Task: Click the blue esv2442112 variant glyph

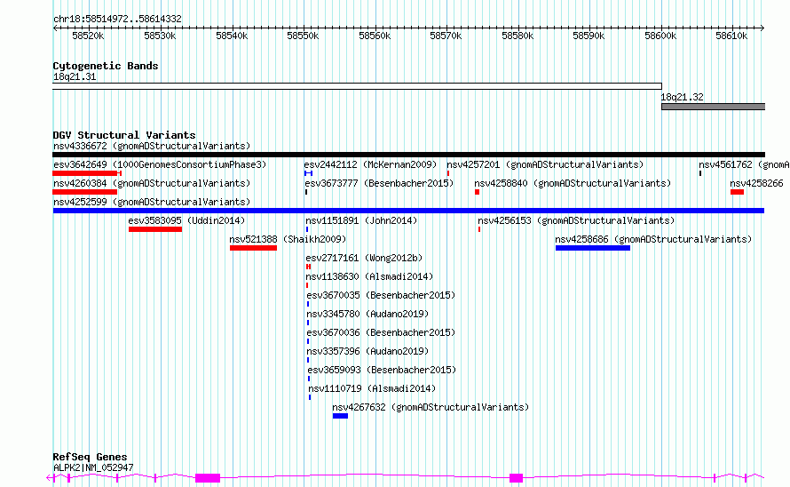Action: click(308, 173)
